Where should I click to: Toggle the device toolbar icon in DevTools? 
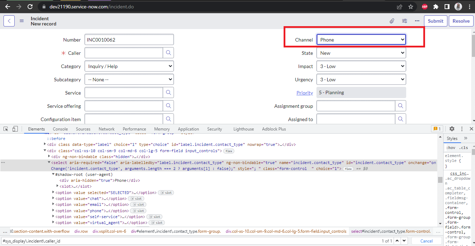15,129
